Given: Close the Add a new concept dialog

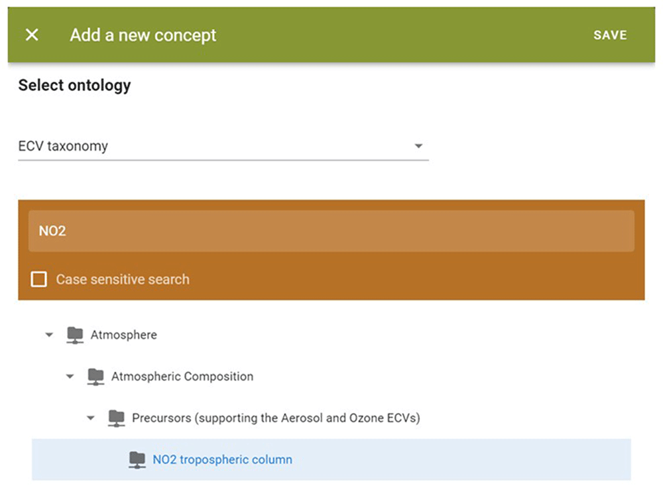Looking at the screenshot, I should pyautogui.click(x=32, y=35).
